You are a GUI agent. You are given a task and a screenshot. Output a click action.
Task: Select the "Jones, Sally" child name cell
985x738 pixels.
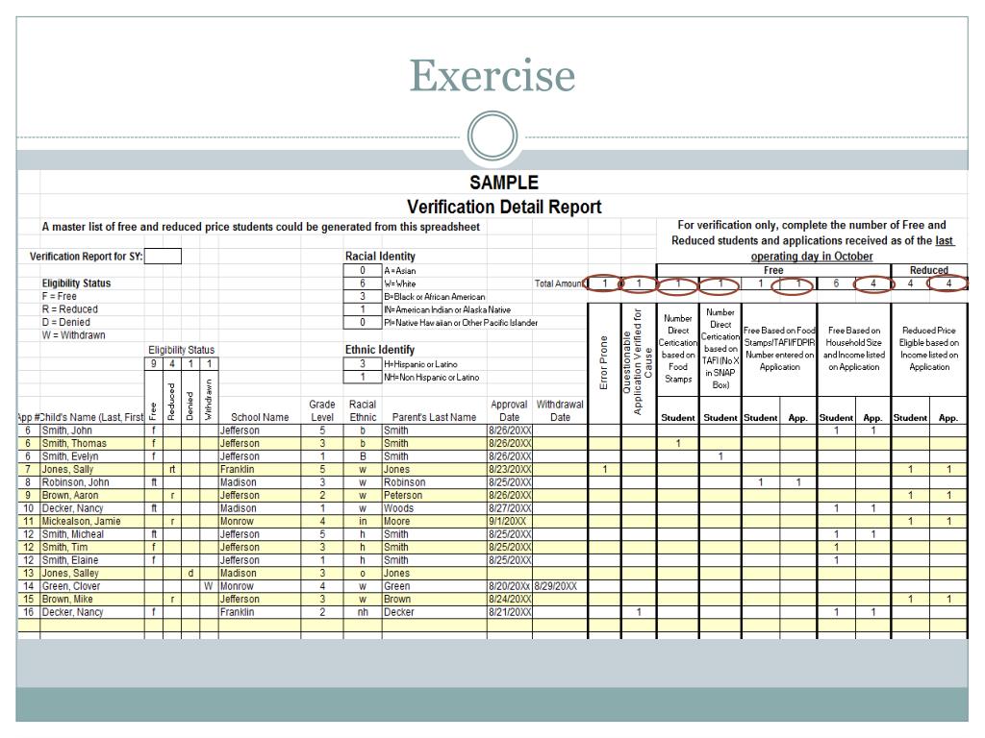[x=91, y=469]
